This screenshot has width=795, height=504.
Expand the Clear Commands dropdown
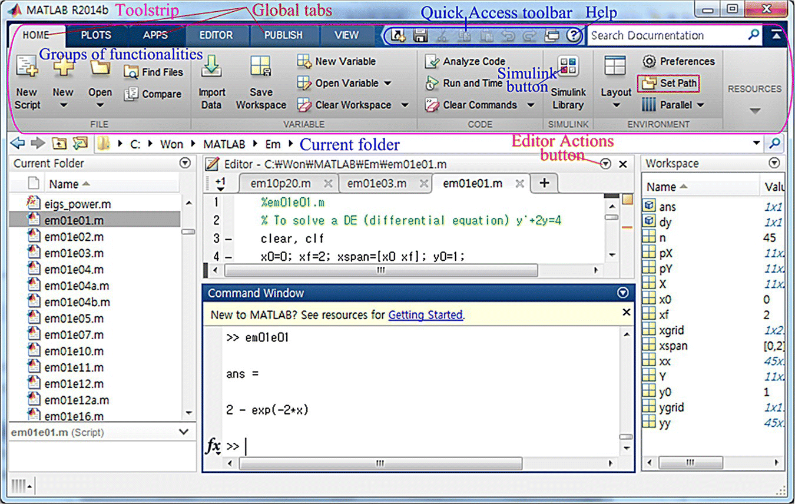pyautogui.click(x=531, y=105)
